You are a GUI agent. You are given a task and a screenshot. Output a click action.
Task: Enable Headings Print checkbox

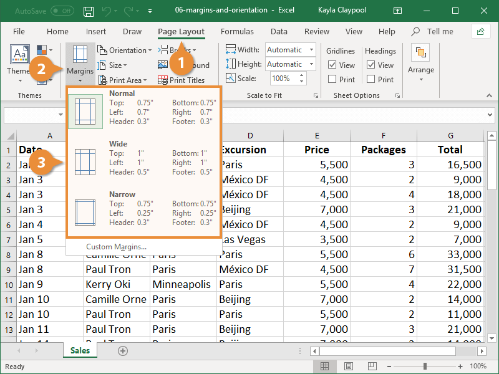coord(371,79)
